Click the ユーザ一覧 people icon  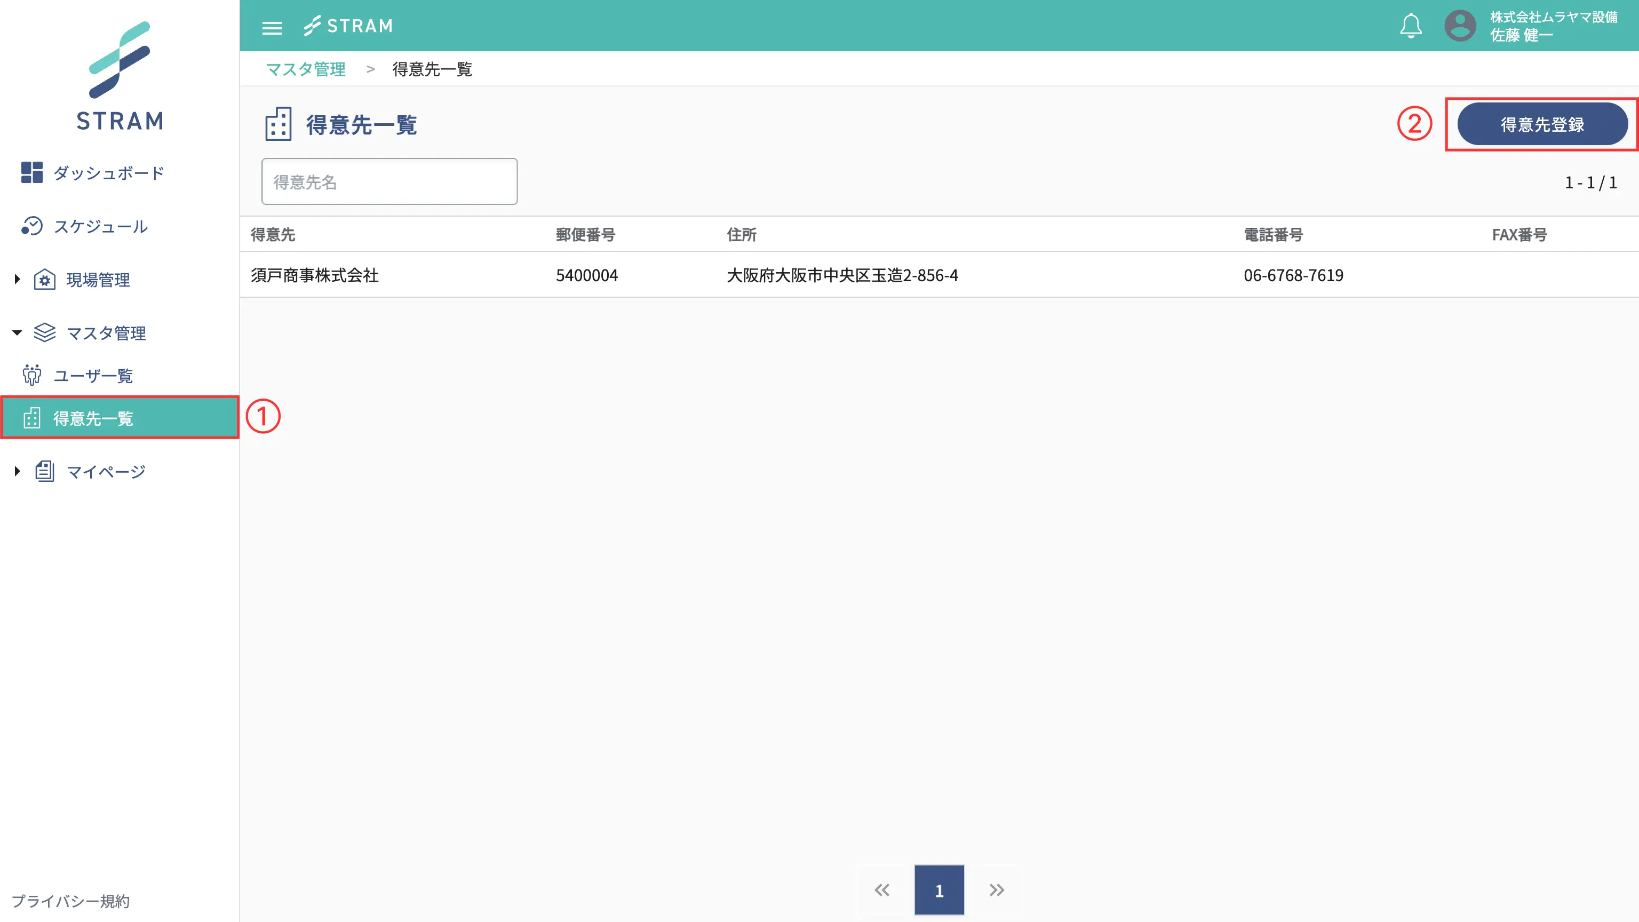(x=31, y=376)
